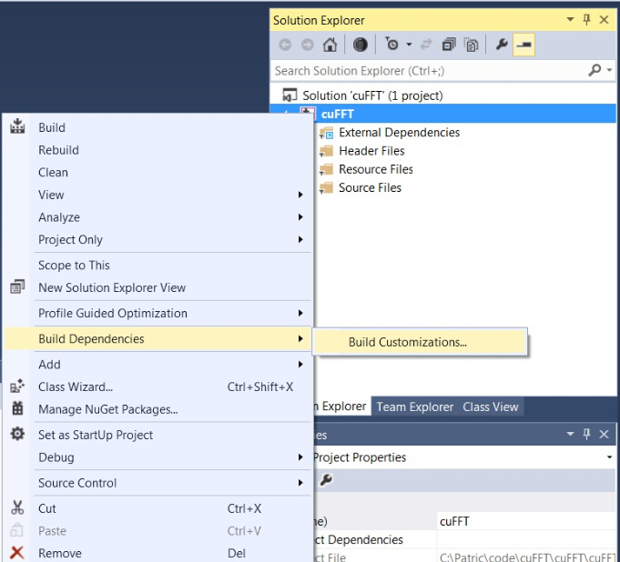Expand the Analyze submenu
Viewport: 620px width, 562px height.
[x=158, y=217]
